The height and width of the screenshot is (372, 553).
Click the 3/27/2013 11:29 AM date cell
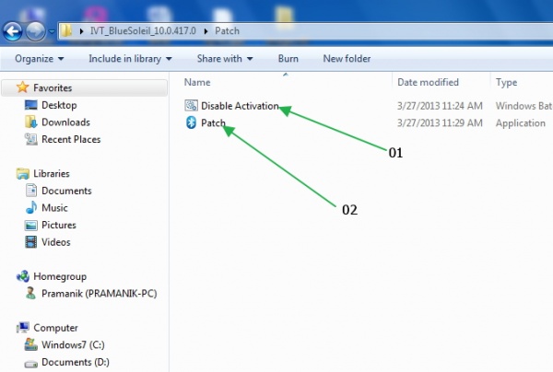coord(440,122)
